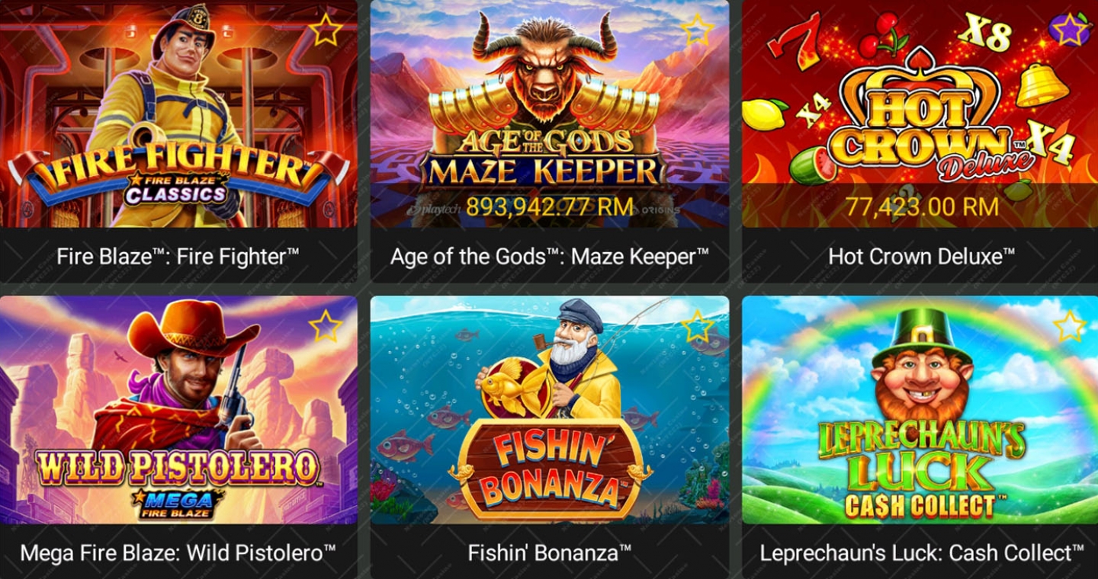Click the Fishin' Bonanza™ title label
The image size is (1098, 579).
pos(549,552)
